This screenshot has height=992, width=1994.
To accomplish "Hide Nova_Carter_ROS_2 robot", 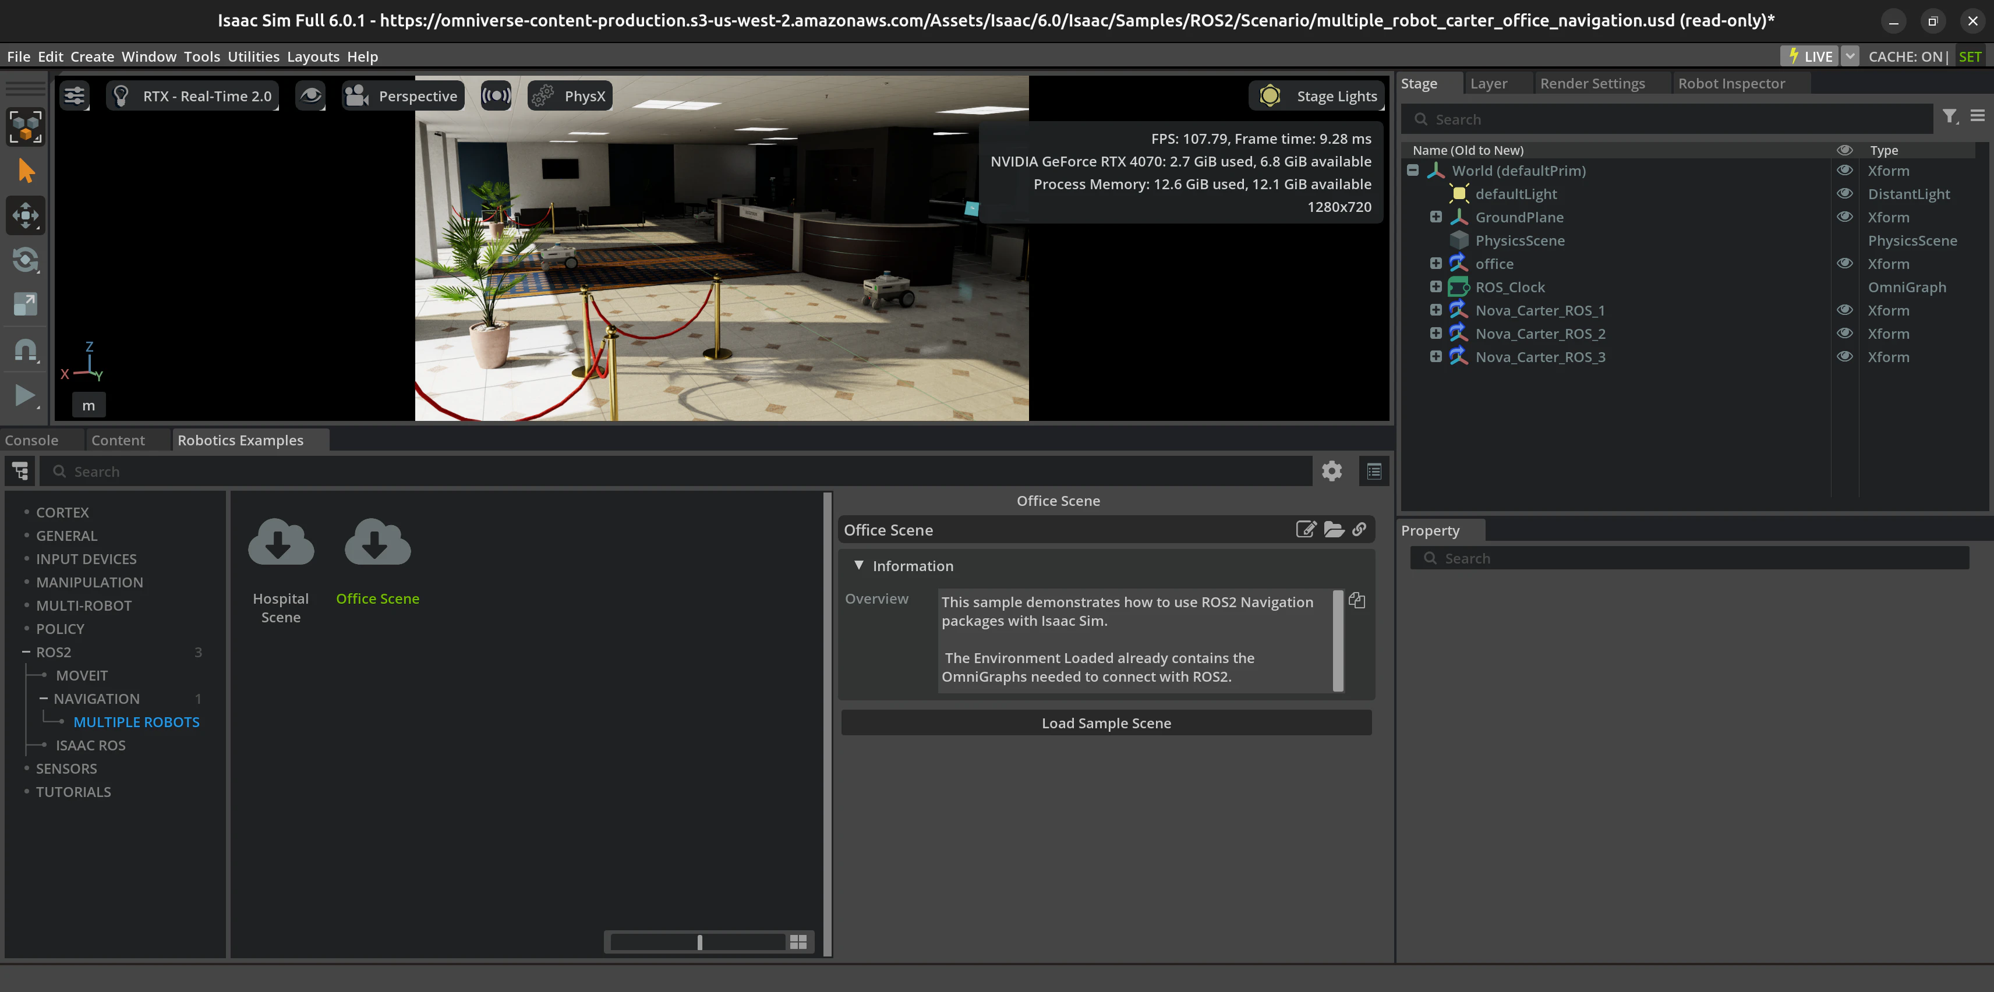I will pos(1844,333).
